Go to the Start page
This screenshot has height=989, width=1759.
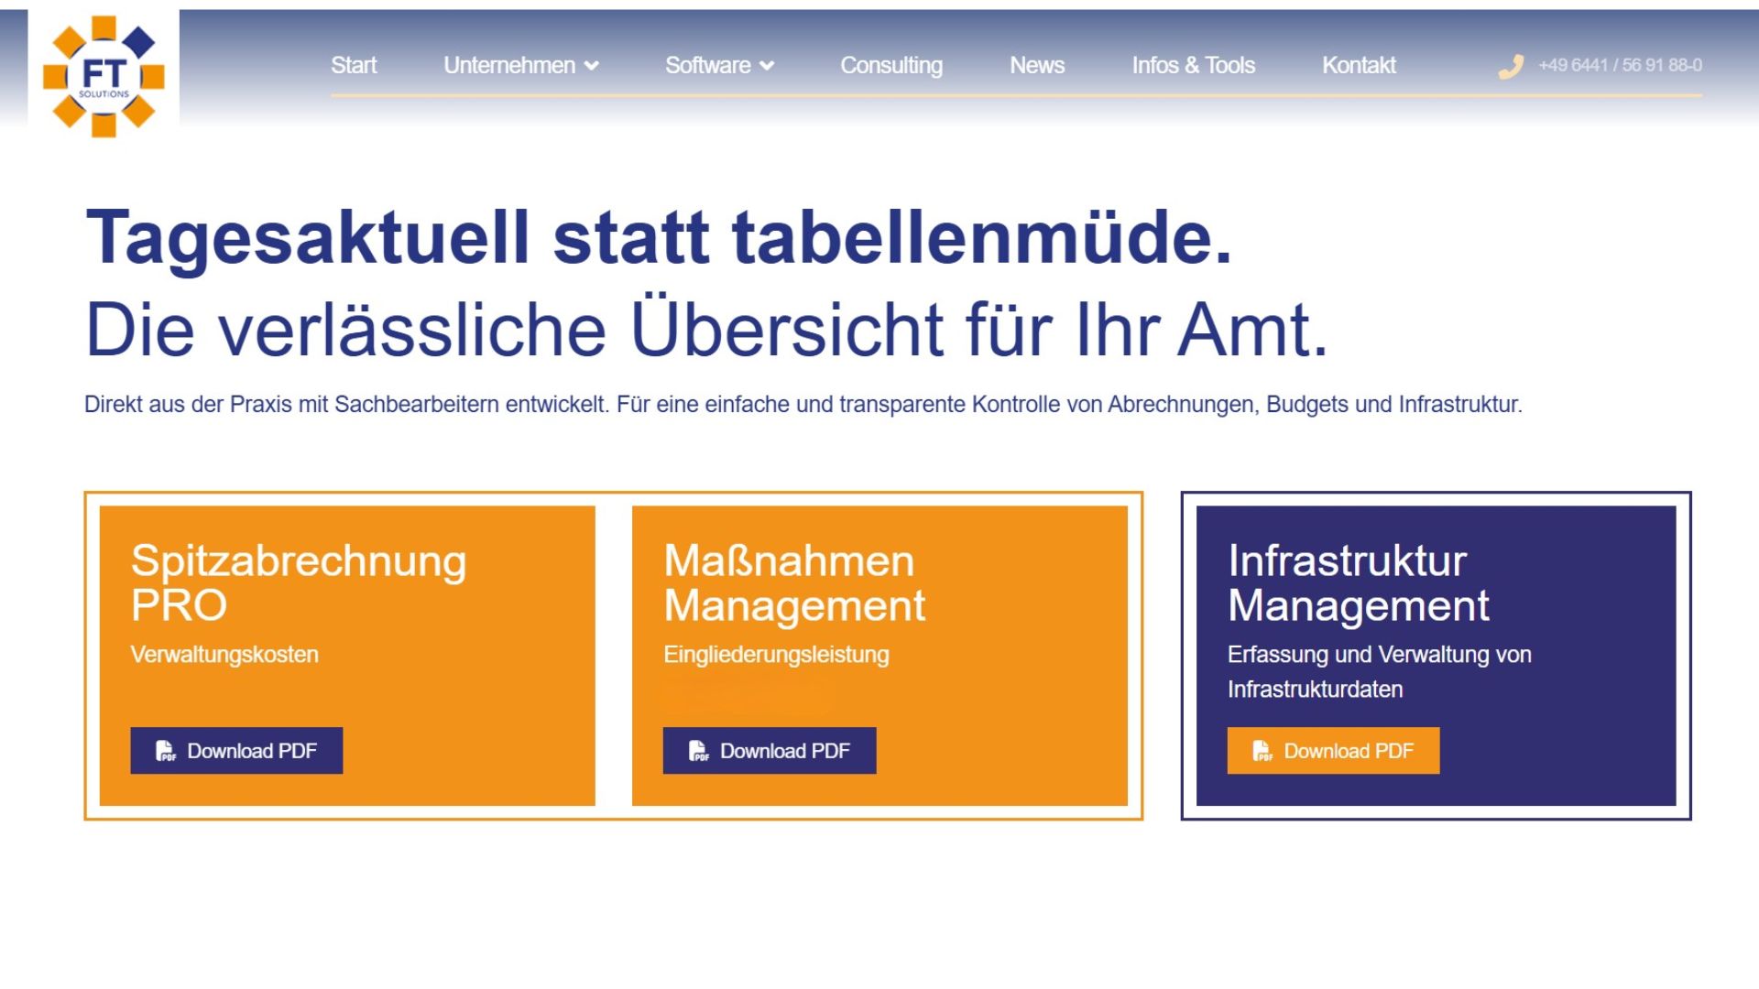[x=354, y=65]
